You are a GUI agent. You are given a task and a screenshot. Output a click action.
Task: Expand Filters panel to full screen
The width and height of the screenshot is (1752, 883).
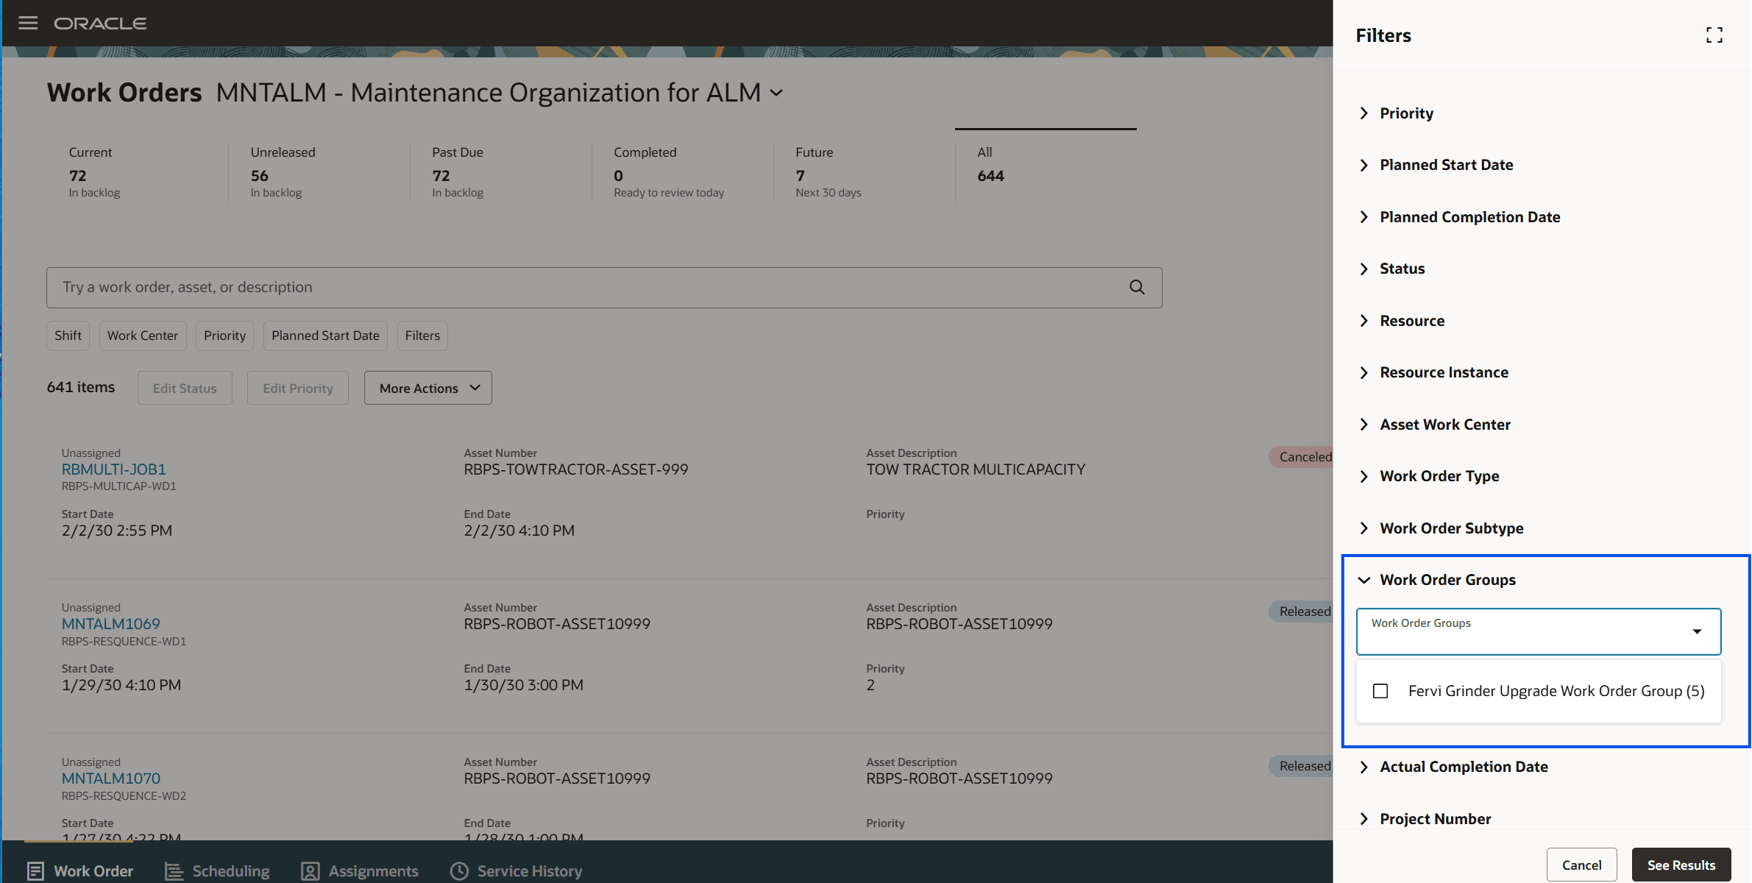pyautogui.click(x=1714, y=35)
